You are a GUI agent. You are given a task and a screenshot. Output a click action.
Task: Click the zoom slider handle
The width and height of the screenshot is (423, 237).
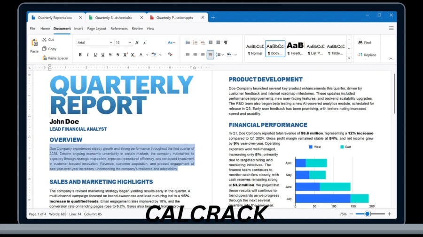[367, 214]
